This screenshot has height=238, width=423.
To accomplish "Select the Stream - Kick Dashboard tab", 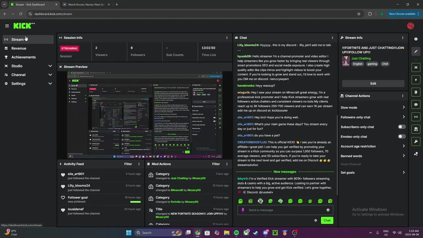I will point(34,5).
